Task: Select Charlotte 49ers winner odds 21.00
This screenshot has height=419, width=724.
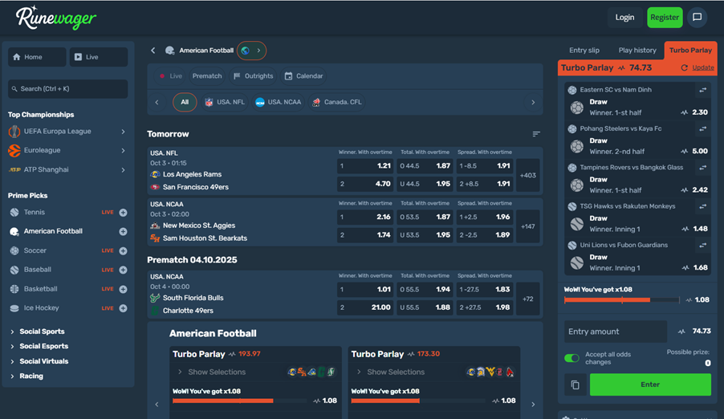Action: tap(364, 307)
